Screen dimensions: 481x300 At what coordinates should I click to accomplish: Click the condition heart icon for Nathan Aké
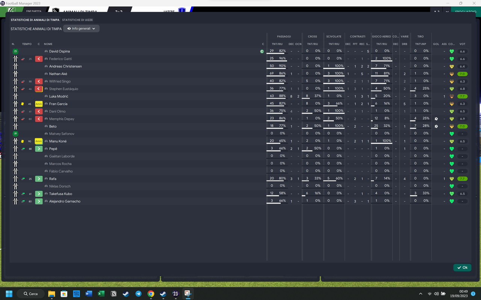click(452, 74)
